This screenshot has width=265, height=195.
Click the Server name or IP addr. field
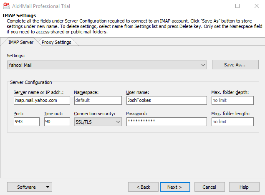pyautogui.click(x=42, y=101)
